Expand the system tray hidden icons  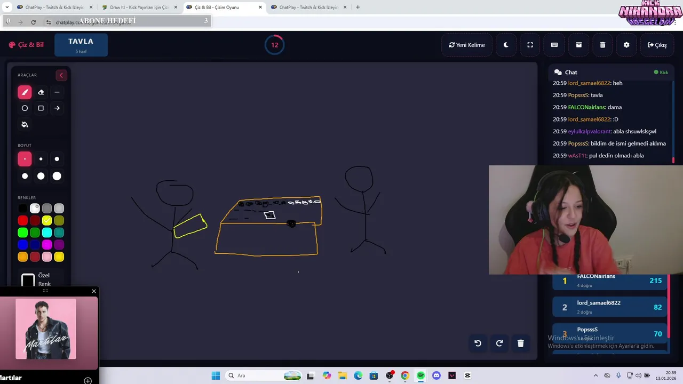point(595,375)
